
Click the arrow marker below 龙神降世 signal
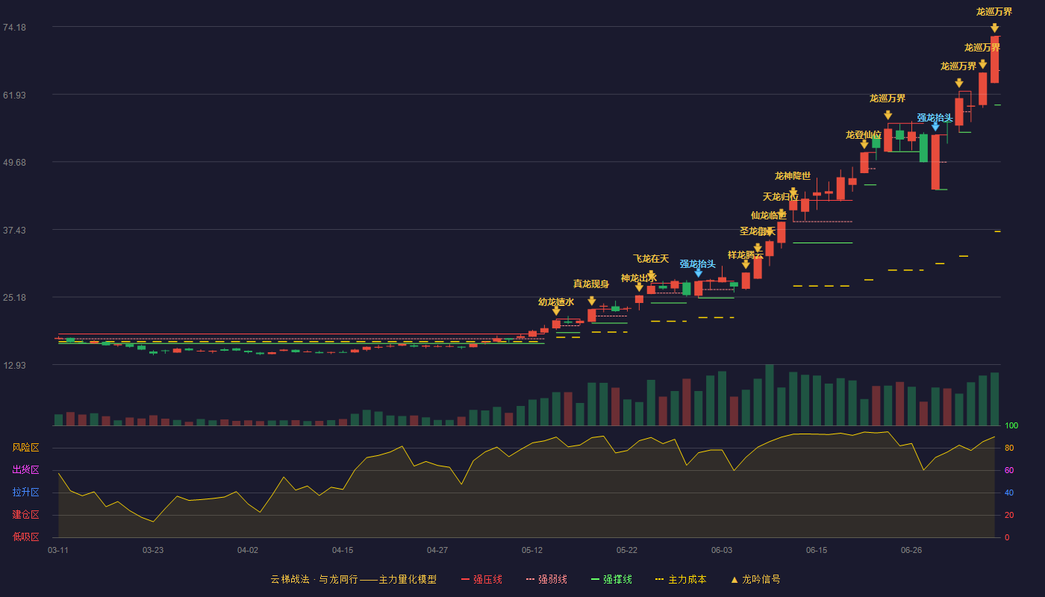[x=793, y=192]
